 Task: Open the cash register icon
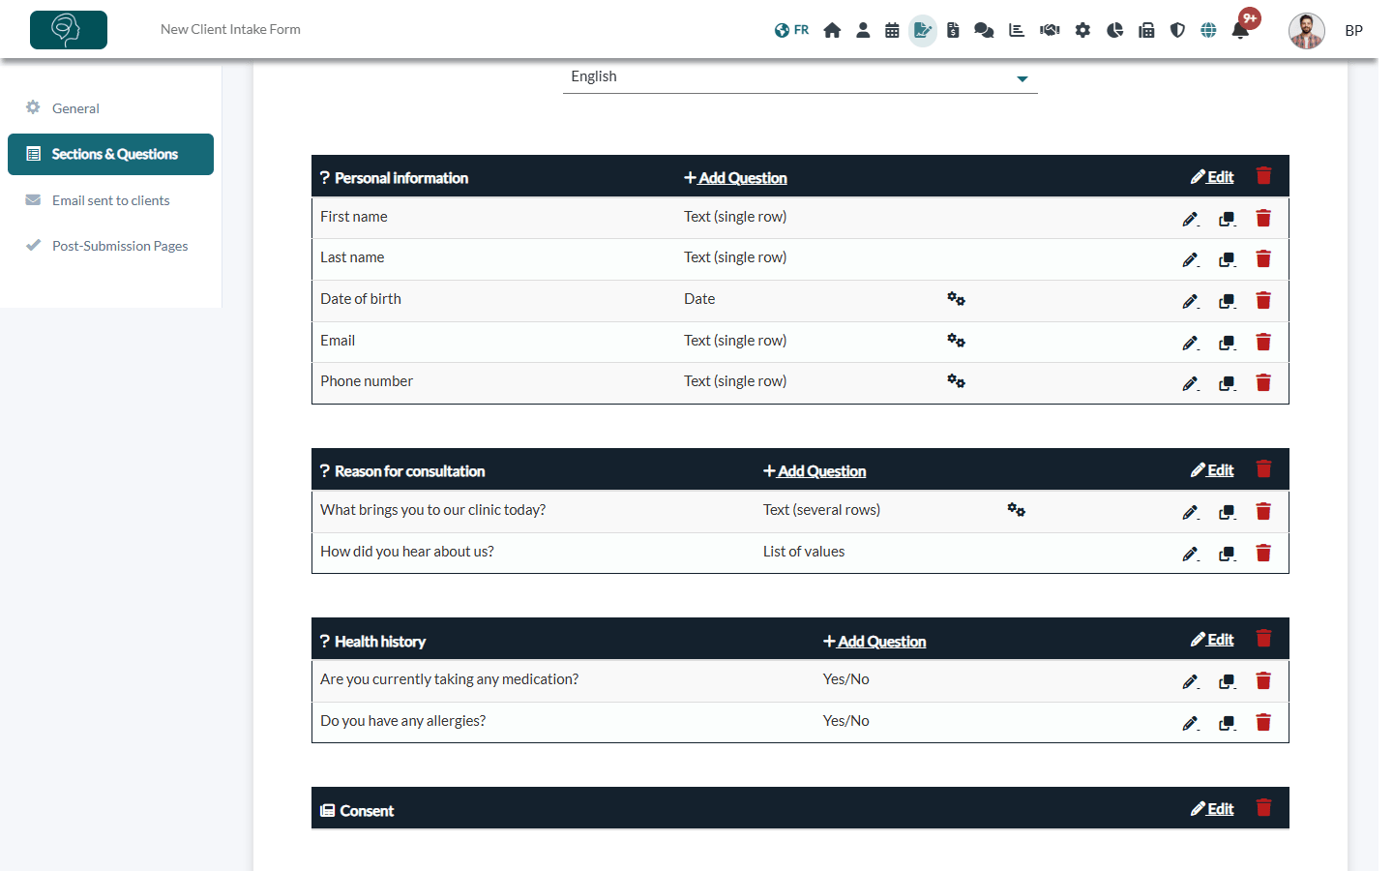click(1146, 30)
